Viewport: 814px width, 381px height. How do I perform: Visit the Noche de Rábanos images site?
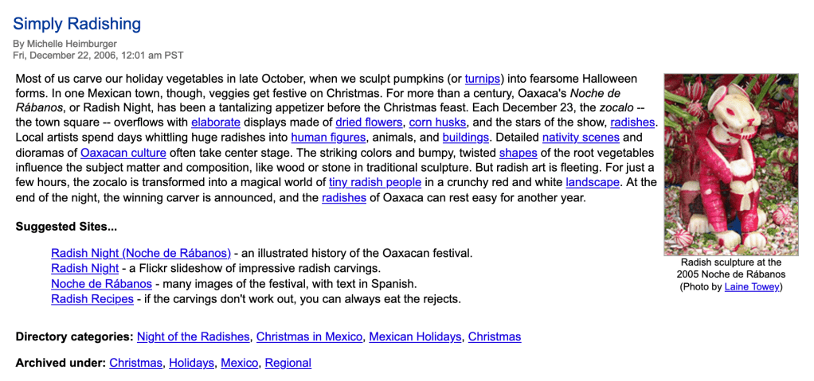pyautogui.click(x=101, y=284)
